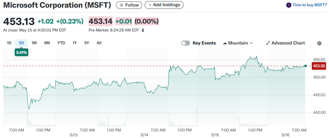This screenshot has width=329, height=138.
Task: Expand the Mountain chart style dropdown chevron
Action: click(x=251, y=43)
